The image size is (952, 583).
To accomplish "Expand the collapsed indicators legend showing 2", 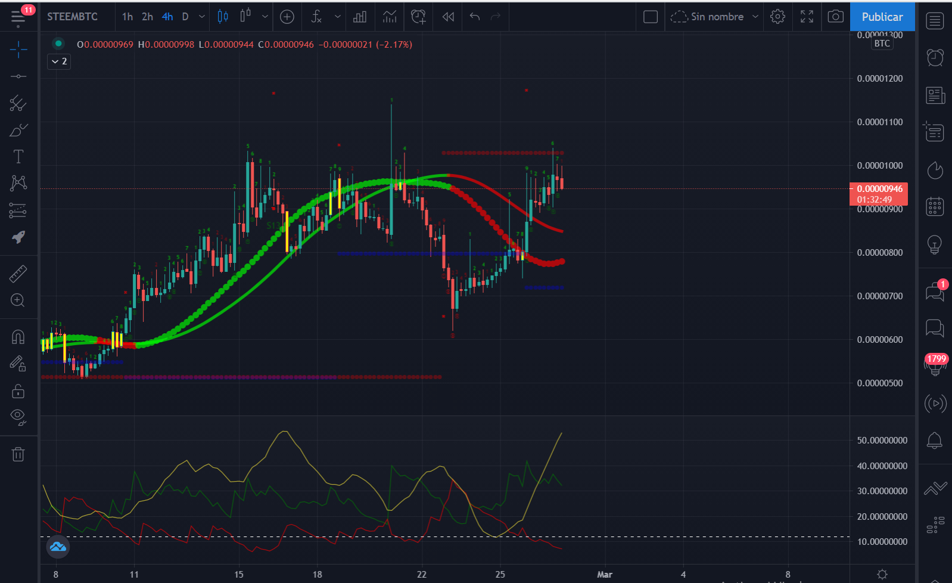I will 59,61.
